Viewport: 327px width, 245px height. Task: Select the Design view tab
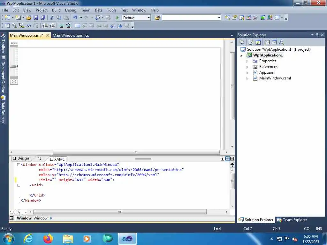pos(21,158)
